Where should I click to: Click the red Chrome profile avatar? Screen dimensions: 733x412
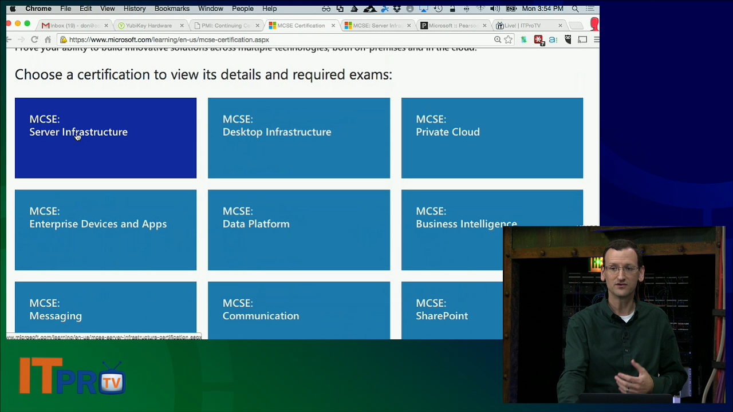[595, 24]
